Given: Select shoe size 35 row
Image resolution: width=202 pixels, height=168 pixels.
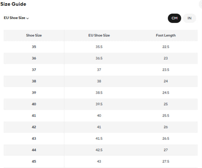Looking at the screenshot, I should tap(100, 47).
